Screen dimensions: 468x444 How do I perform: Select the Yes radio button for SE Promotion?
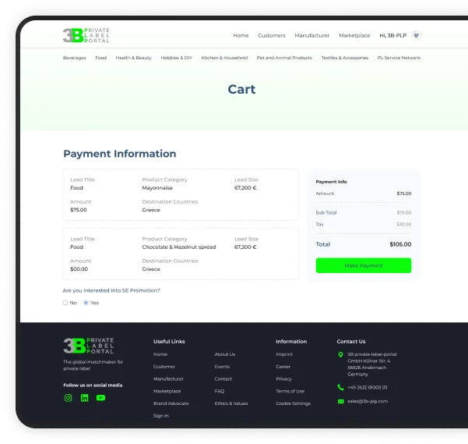coord(86,303)
